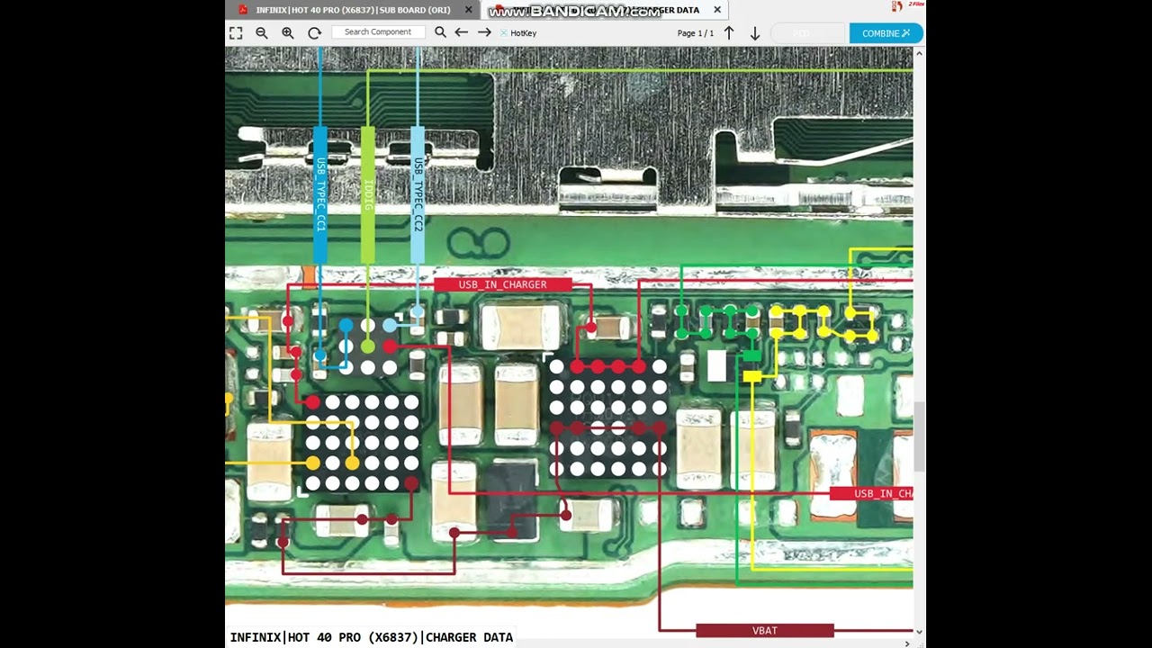Viewport: 1152px width, 648px height.
Task: Click the VBAT label
Action: click(765, 631)
